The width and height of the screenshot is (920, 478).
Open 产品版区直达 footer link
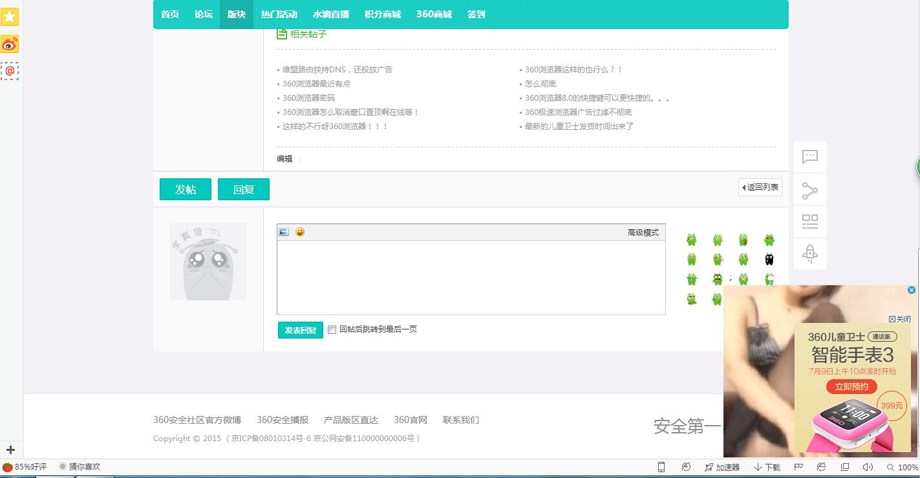351,420
